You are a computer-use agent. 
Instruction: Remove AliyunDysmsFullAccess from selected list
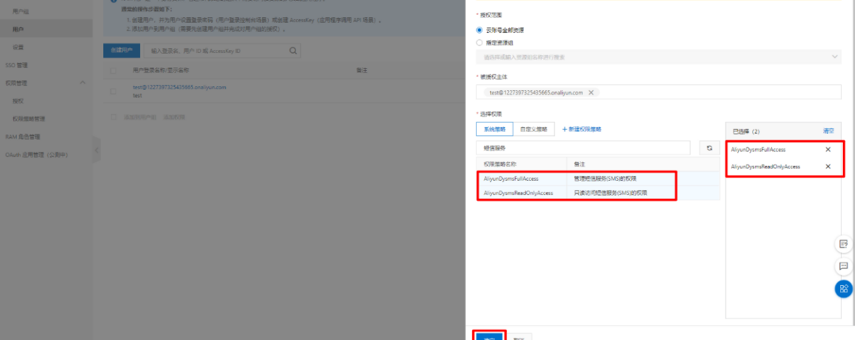828,149
